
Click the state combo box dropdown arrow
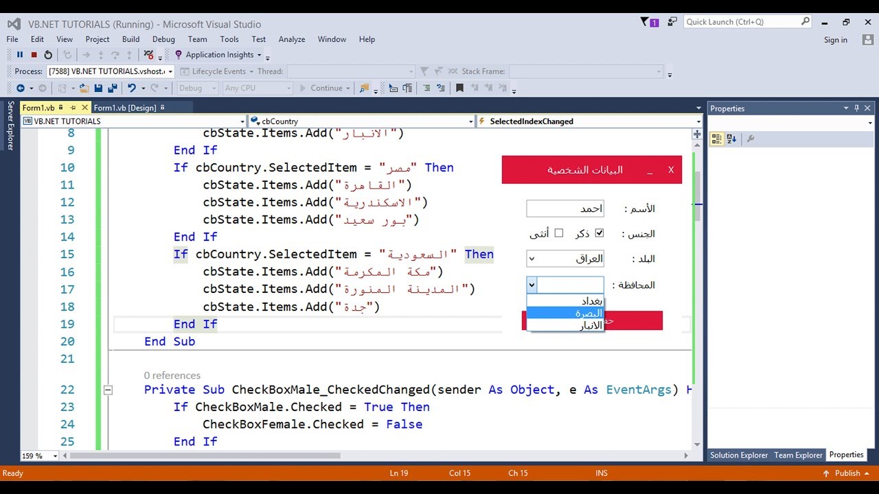pos(532,285)
